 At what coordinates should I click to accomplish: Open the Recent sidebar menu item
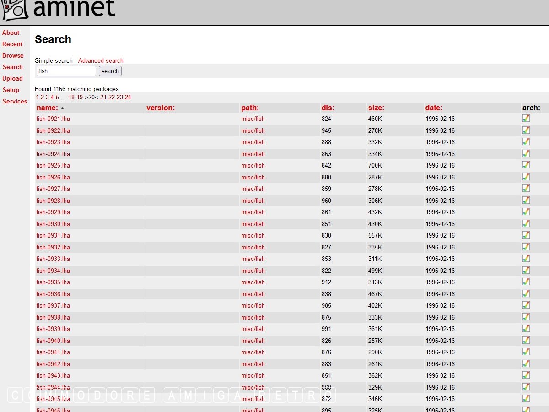[x=12, y=44]
